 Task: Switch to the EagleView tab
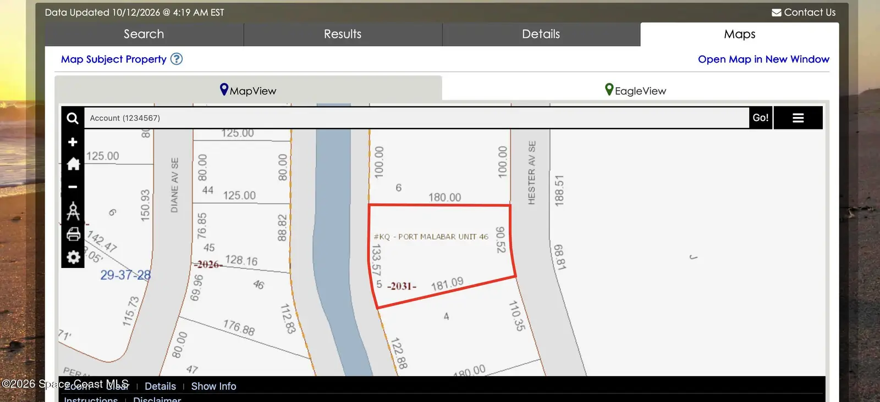[636, 90]
